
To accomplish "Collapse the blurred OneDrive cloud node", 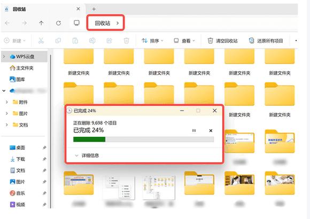I will pyautogui.click(x=4, y=91).
